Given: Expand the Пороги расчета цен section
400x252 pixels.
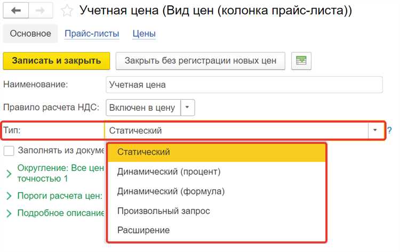Looking at the screenshot, I should pyautogui.click(x=9, y=196).
